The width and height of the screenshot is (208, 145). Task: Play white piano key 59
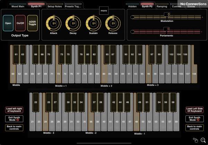pos(176,121)
